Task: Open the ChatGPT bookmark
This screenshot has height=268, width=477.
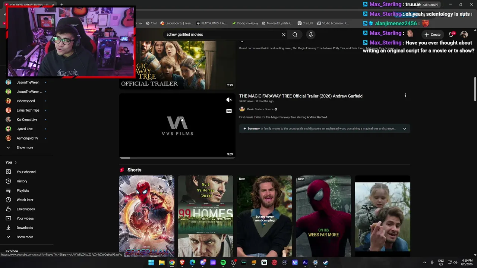Action: tap(305, 23)
